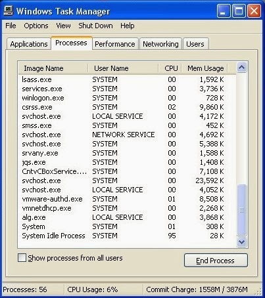Maximize the Task Manager window

click(239, 11)
